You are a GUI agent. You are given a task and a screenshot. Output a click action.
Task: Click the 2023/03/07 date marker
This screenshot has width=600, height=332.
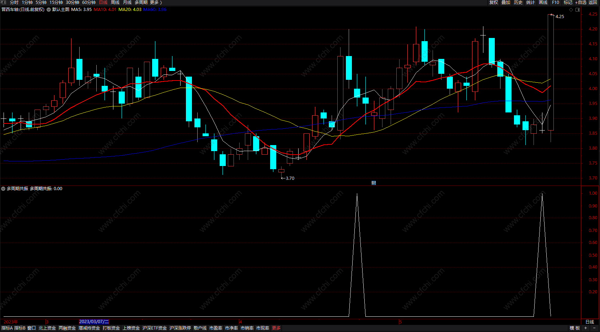tap(94, 322)
